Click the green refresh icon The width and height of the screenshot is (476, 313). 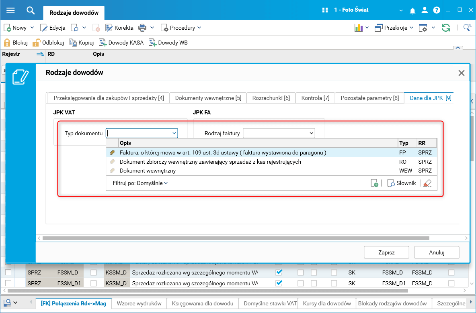445,28
